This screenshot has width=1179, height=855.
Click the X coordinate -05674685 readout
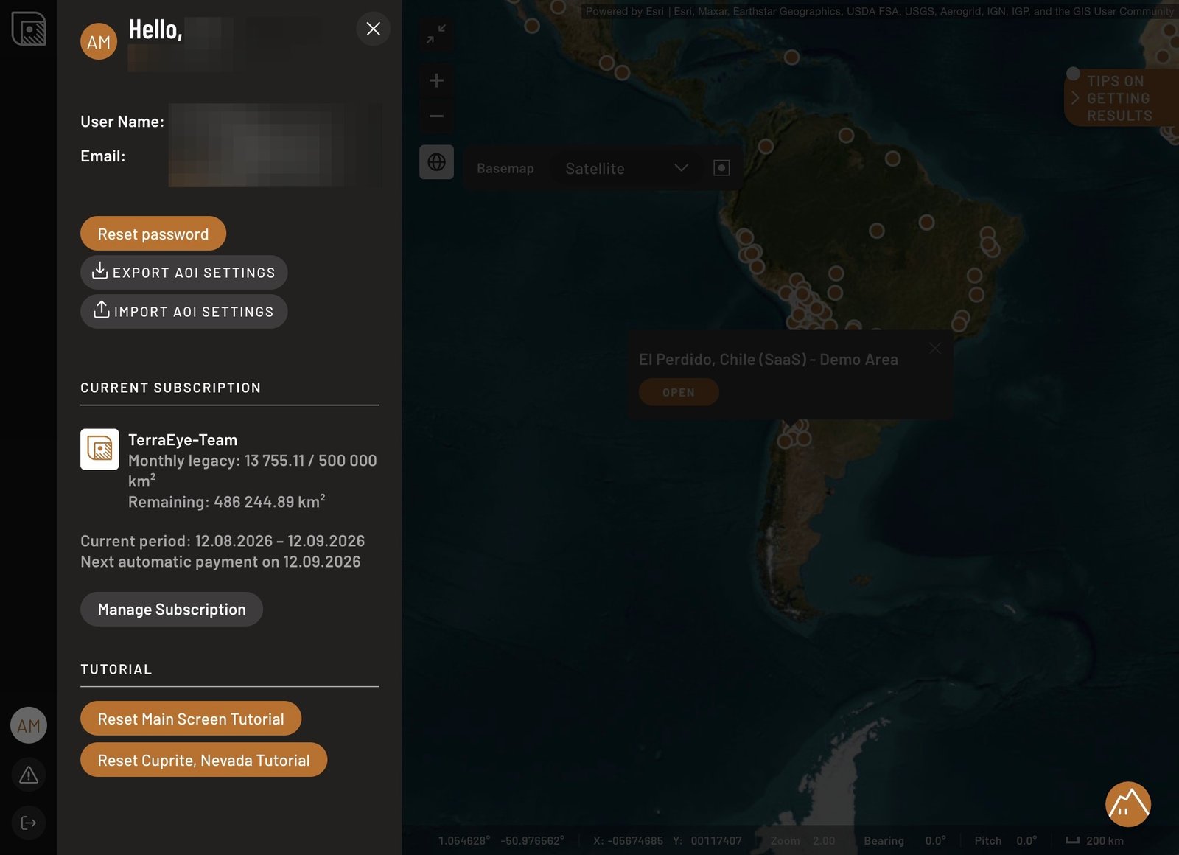pyautogui.click(x=628, y=841)
